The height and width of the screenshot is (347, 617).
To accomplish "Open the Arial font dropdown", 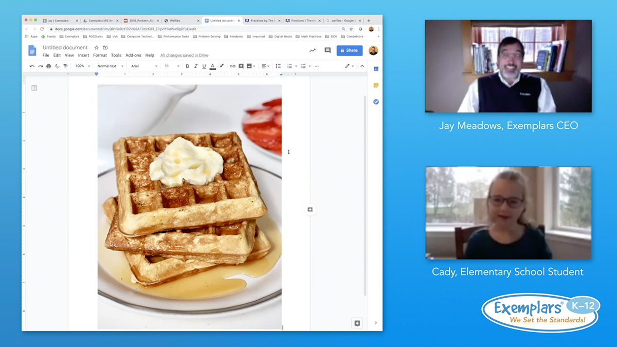I will 143,66.
